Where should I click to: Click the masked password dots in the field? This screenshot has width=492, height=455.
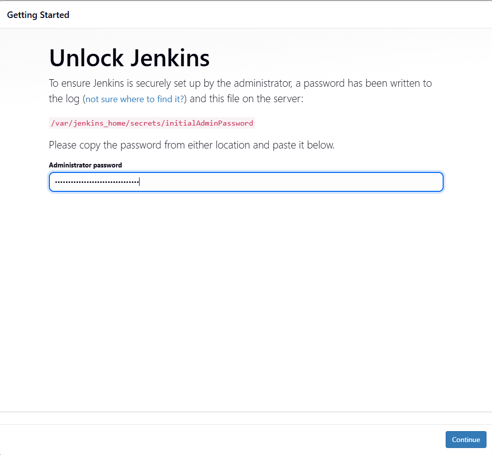pos(97,182)
